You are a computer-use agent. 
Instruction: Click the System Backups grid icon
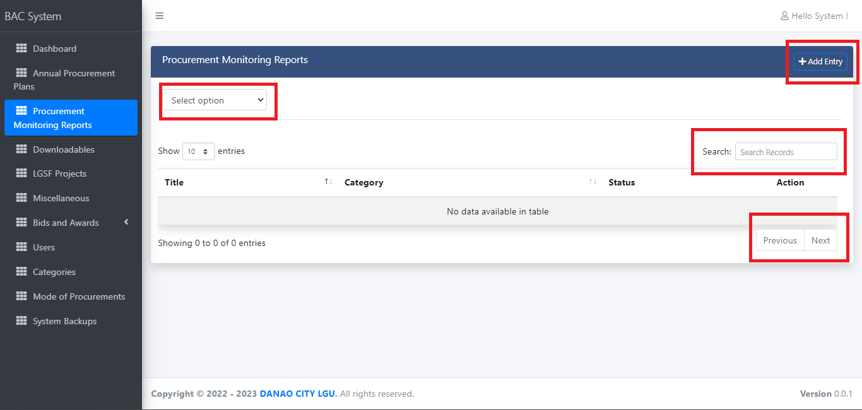tap(21, 321)
